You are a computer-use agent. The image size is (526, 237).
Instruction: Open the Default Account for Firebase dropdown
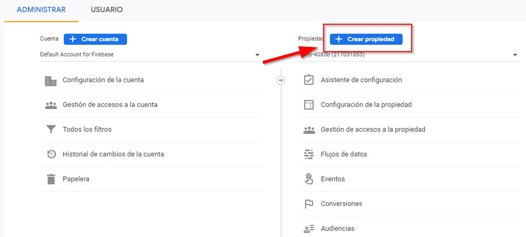point(150,55)
